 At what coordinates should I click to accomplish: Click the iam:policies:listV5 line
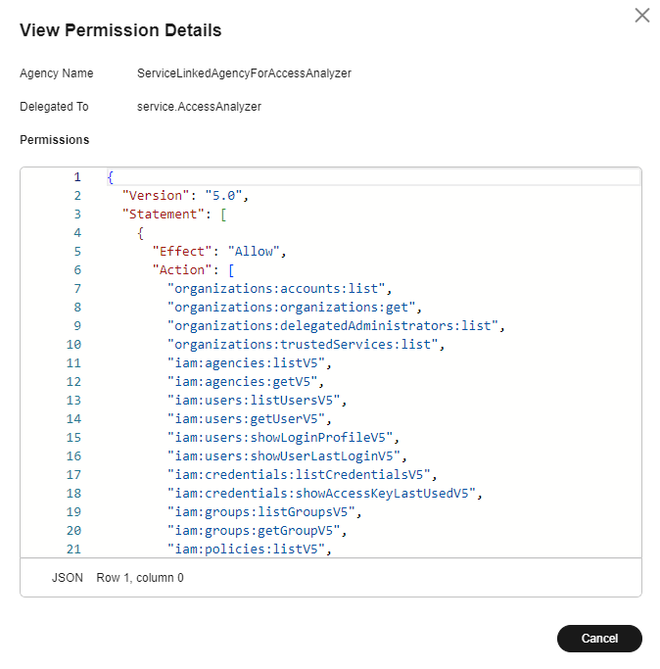pos(249,549)
